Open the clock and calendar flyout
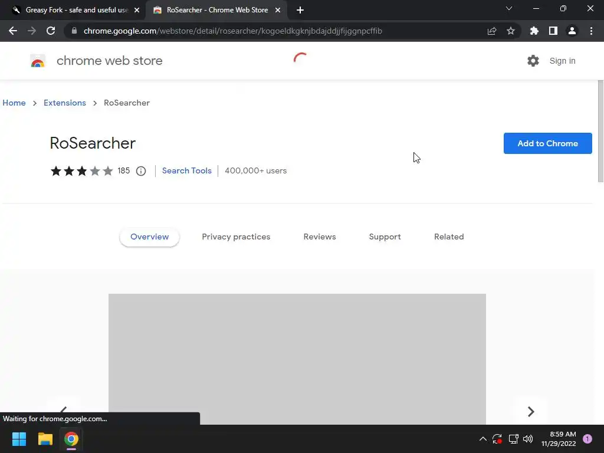The height and width of the screenshot is (453, 604). coord(559,439)
